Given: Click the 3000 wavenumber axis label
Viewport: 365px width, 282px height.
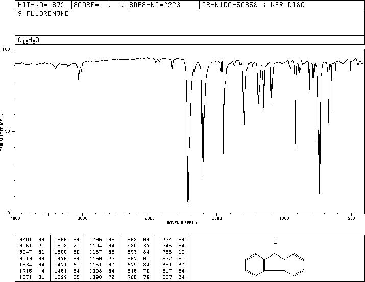Looking at the screenshot, I should coord(82,218).
